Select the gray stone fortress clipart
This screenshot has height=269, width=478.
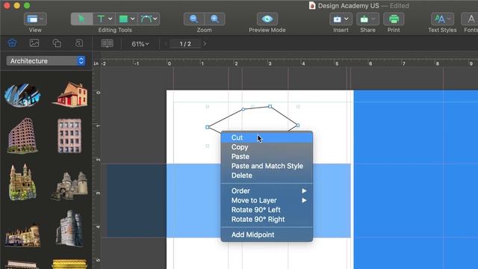(69, 228)
